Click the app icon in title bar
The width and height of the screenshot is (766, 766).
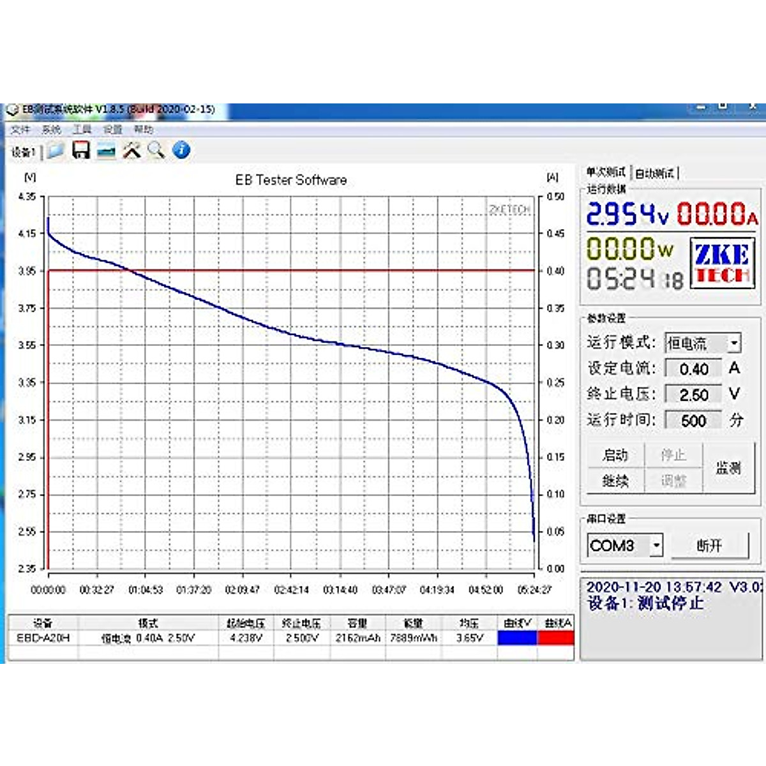(x=12, y=110)
